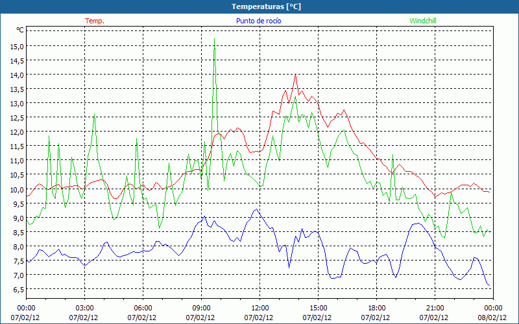Click the 8,5 y-axis value
The image size is (519, 324).
pos(19,233)
